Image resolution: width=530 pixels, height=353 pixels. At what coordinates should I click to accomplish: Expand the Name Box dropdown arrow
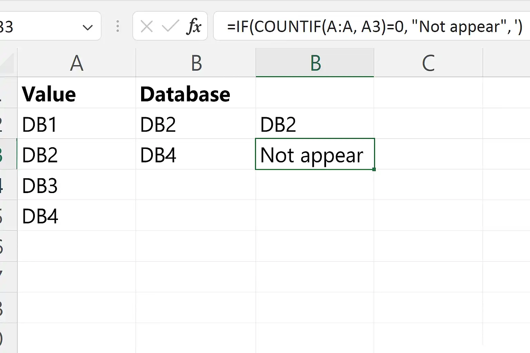point(88,27)
